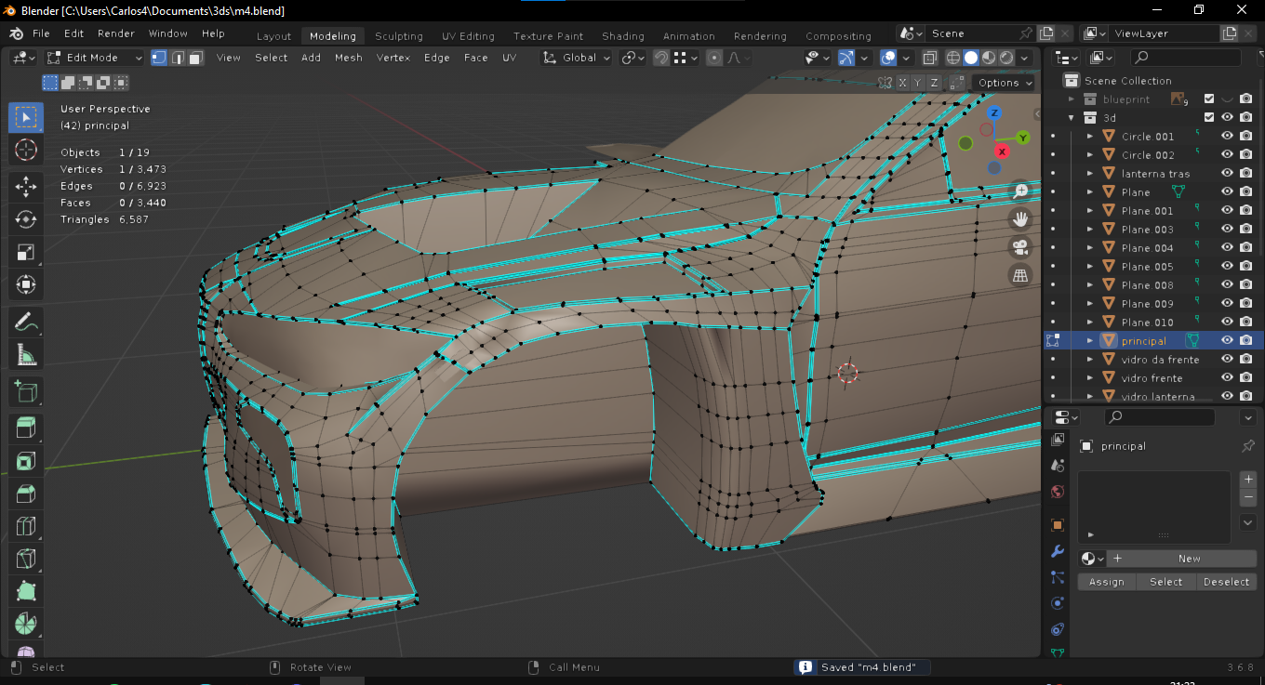Viewport: 1265px width, 685px height.
Task: Click the Assign material button
Action: pyautogui.click(x=1106, y=582)
